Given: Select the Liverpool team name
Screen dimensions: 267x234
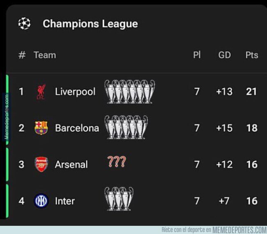Looking at the screenshot, I should 75,92.
